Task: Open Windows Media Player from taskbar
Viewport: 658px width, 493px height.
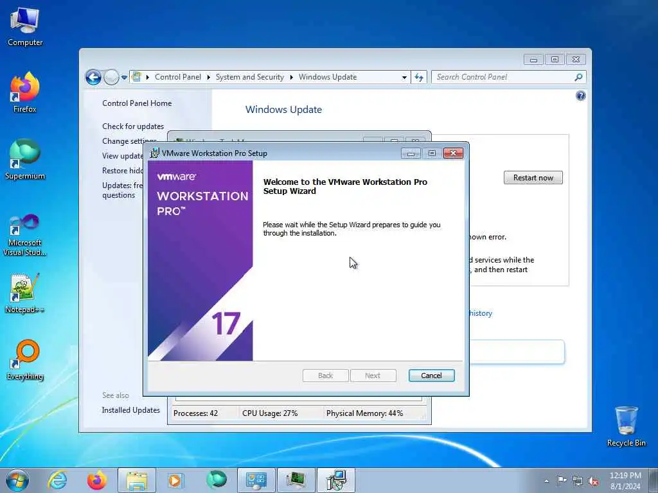Action: [176, 480]
